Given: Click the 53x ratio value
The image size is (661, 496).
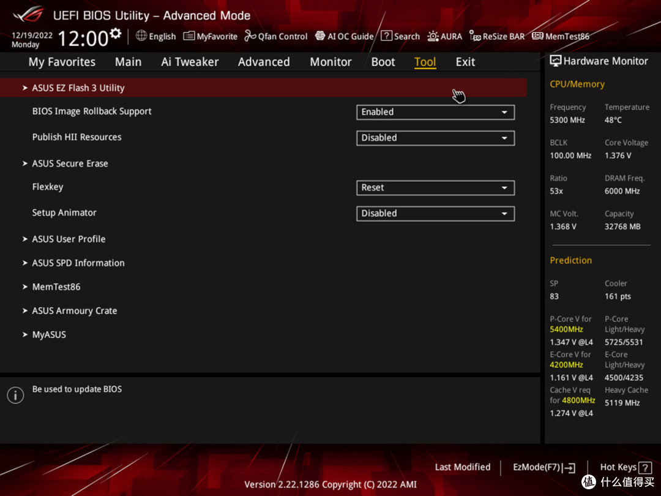Looking at the screenshot, I should tap(556, 191).
